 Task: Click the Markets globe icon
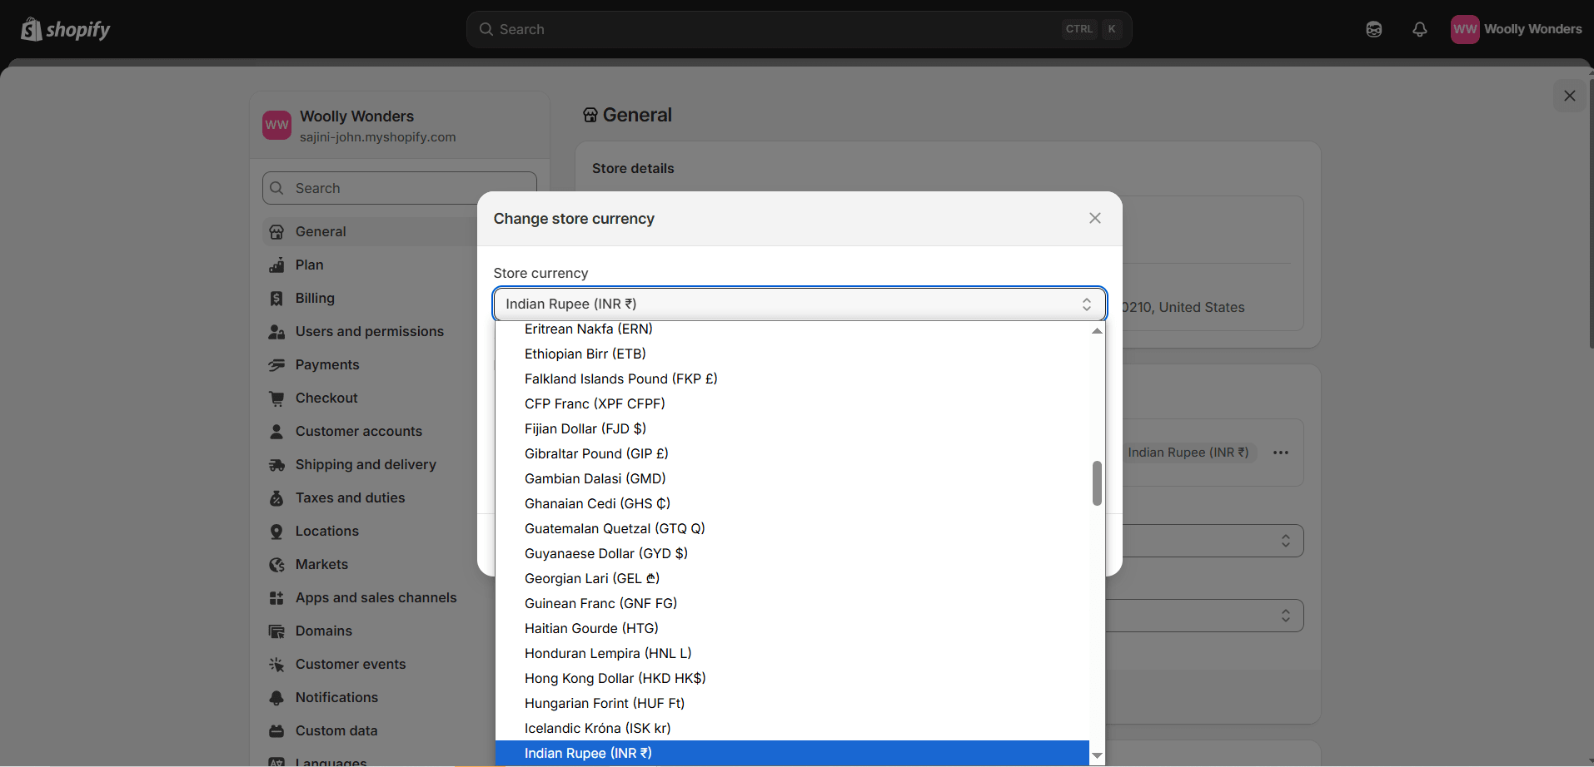coord(276,565)
